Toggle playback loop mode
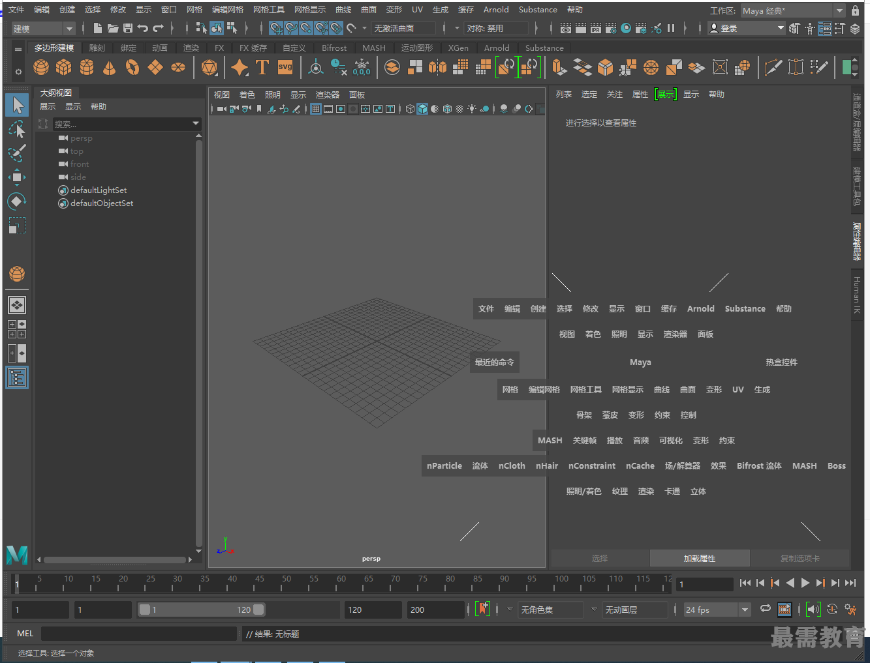870x663 pixels. pyautogui.click(x=766, y=609)
